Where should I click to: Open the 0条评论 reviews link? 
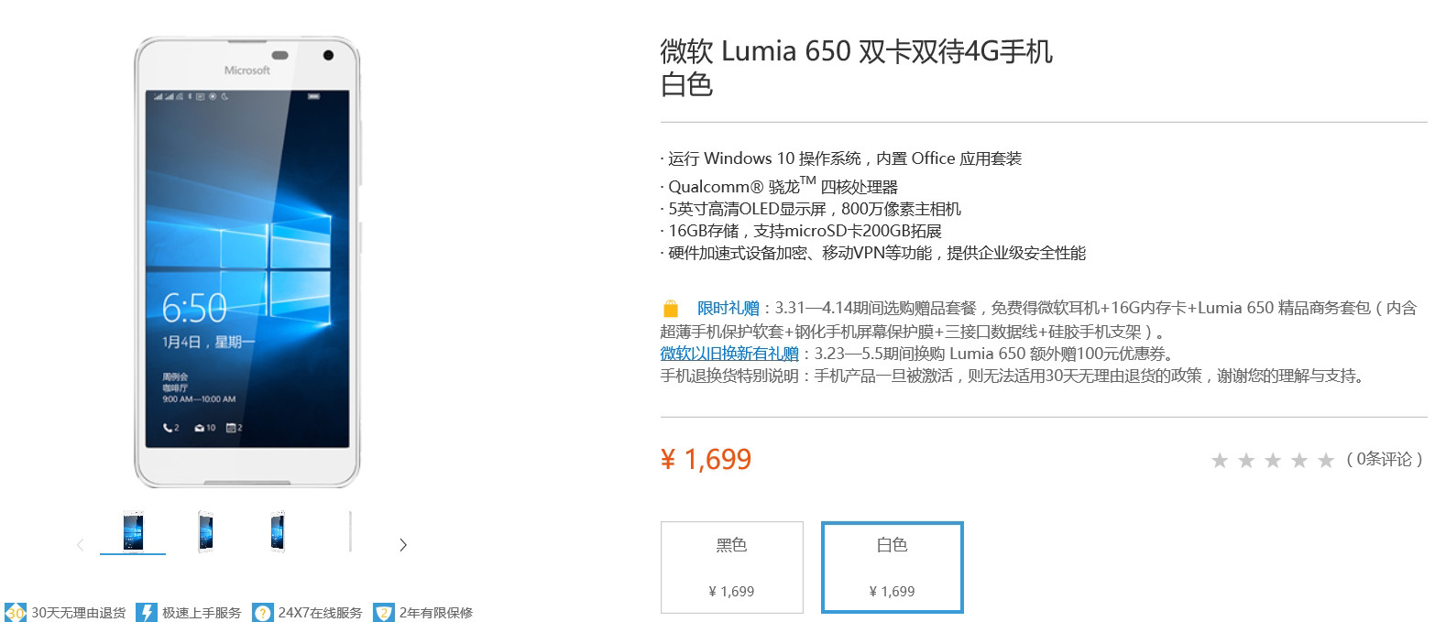point(1384,459)
